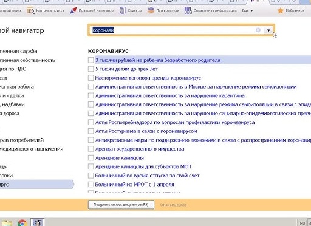Viewport: 311px width, 226px height.
Task: Select left list item ending 'медицинского назначения'
Action: coord(32,149)
